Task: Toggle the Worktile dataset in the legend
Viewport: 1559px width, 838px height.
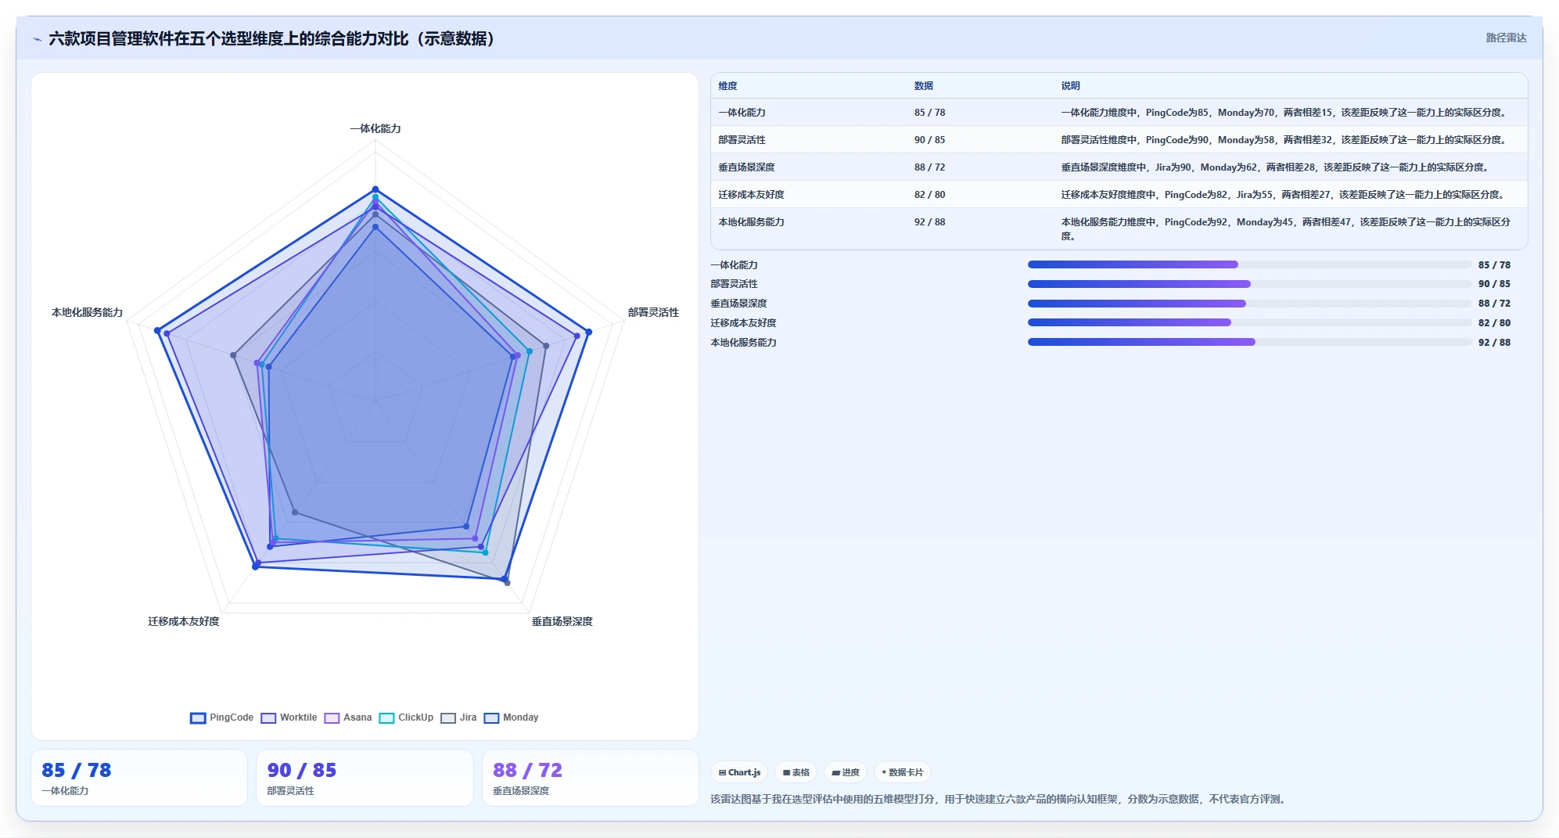Action: tap(289, 718)
